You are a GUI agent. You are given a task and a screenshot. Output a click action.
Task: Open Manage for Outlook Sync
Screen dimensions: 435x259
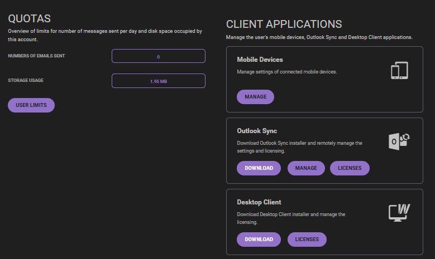tap(306, 168)
